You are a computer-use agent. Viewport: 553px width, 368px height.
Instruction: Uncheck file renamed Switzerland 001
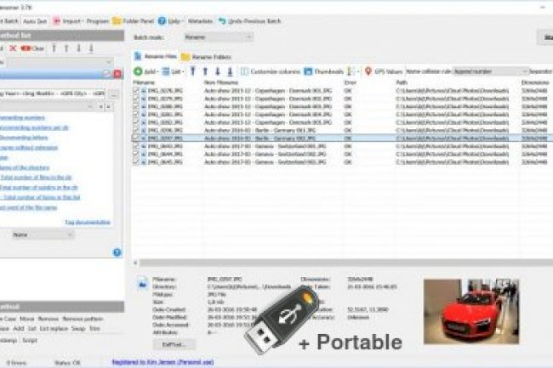pos(136,146)
